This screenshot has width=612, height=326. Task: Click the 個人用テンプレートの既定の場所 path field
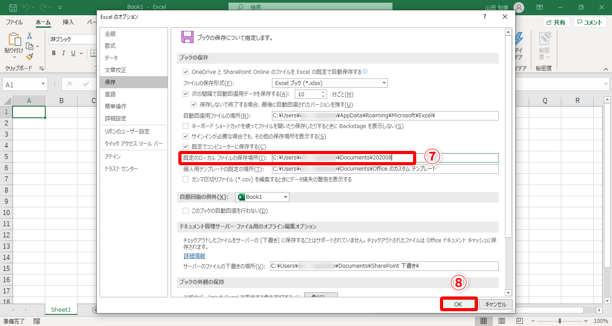pyautogui.click(x=385, y=169)
